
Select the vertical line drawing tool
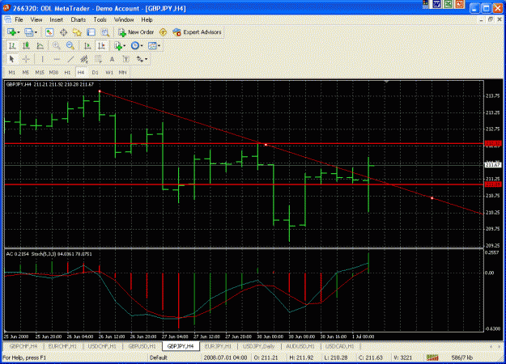point(42,59)
